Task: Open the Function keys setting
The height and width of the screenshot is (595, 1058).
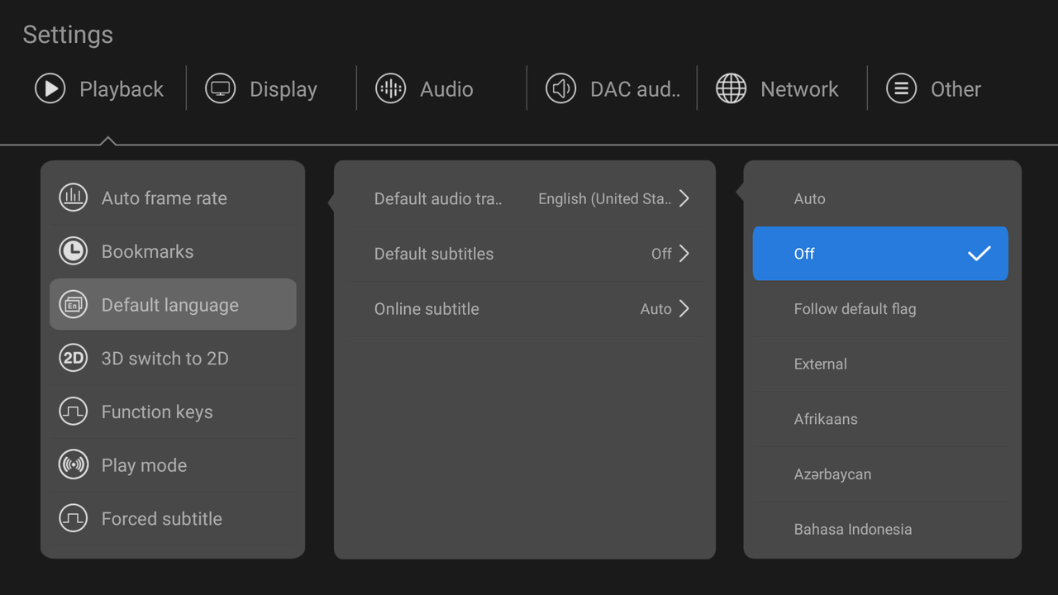Action: click(x=173, y=412)
